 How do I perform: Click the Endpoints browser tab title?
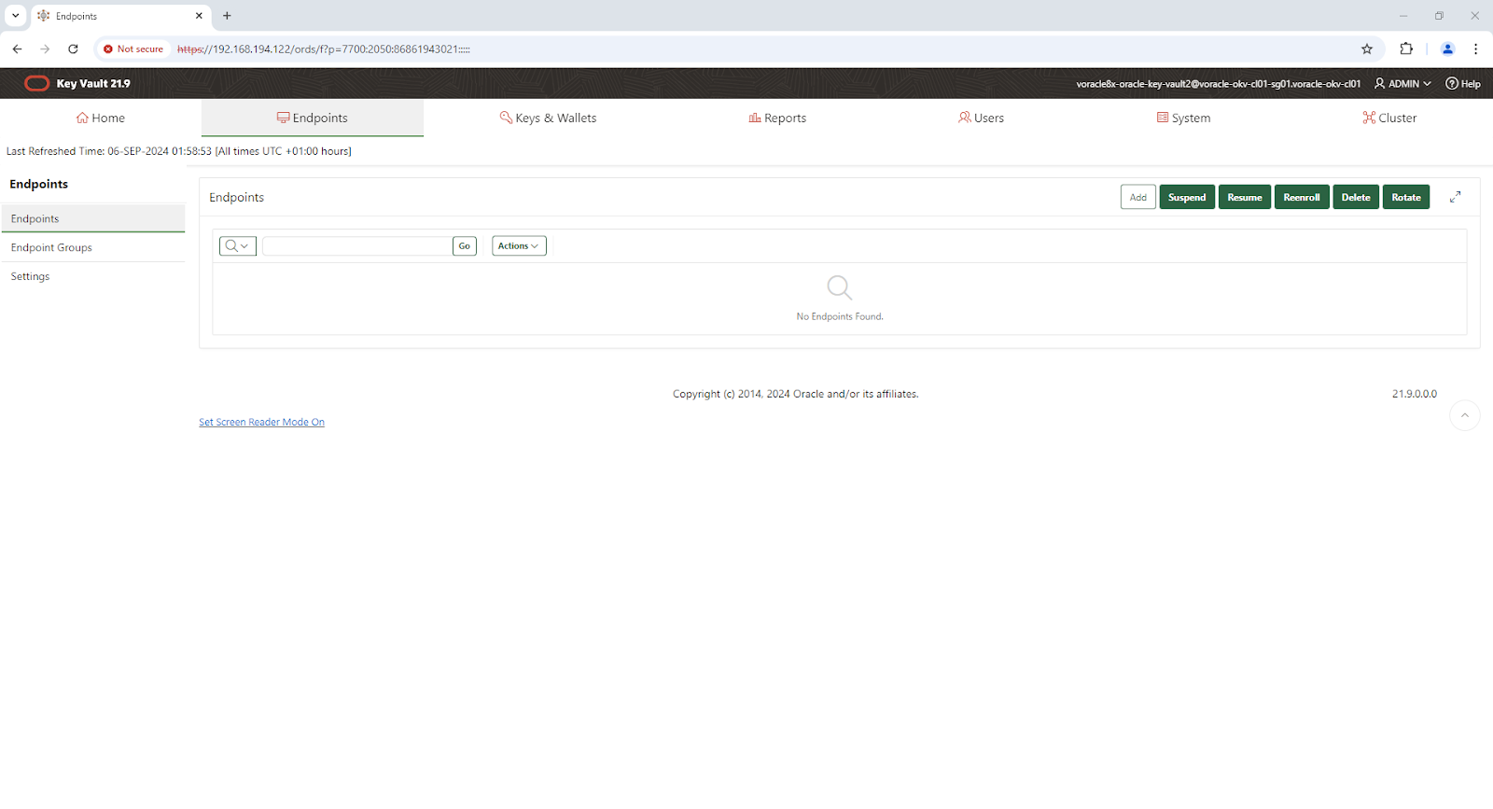[x=77, y=16]
